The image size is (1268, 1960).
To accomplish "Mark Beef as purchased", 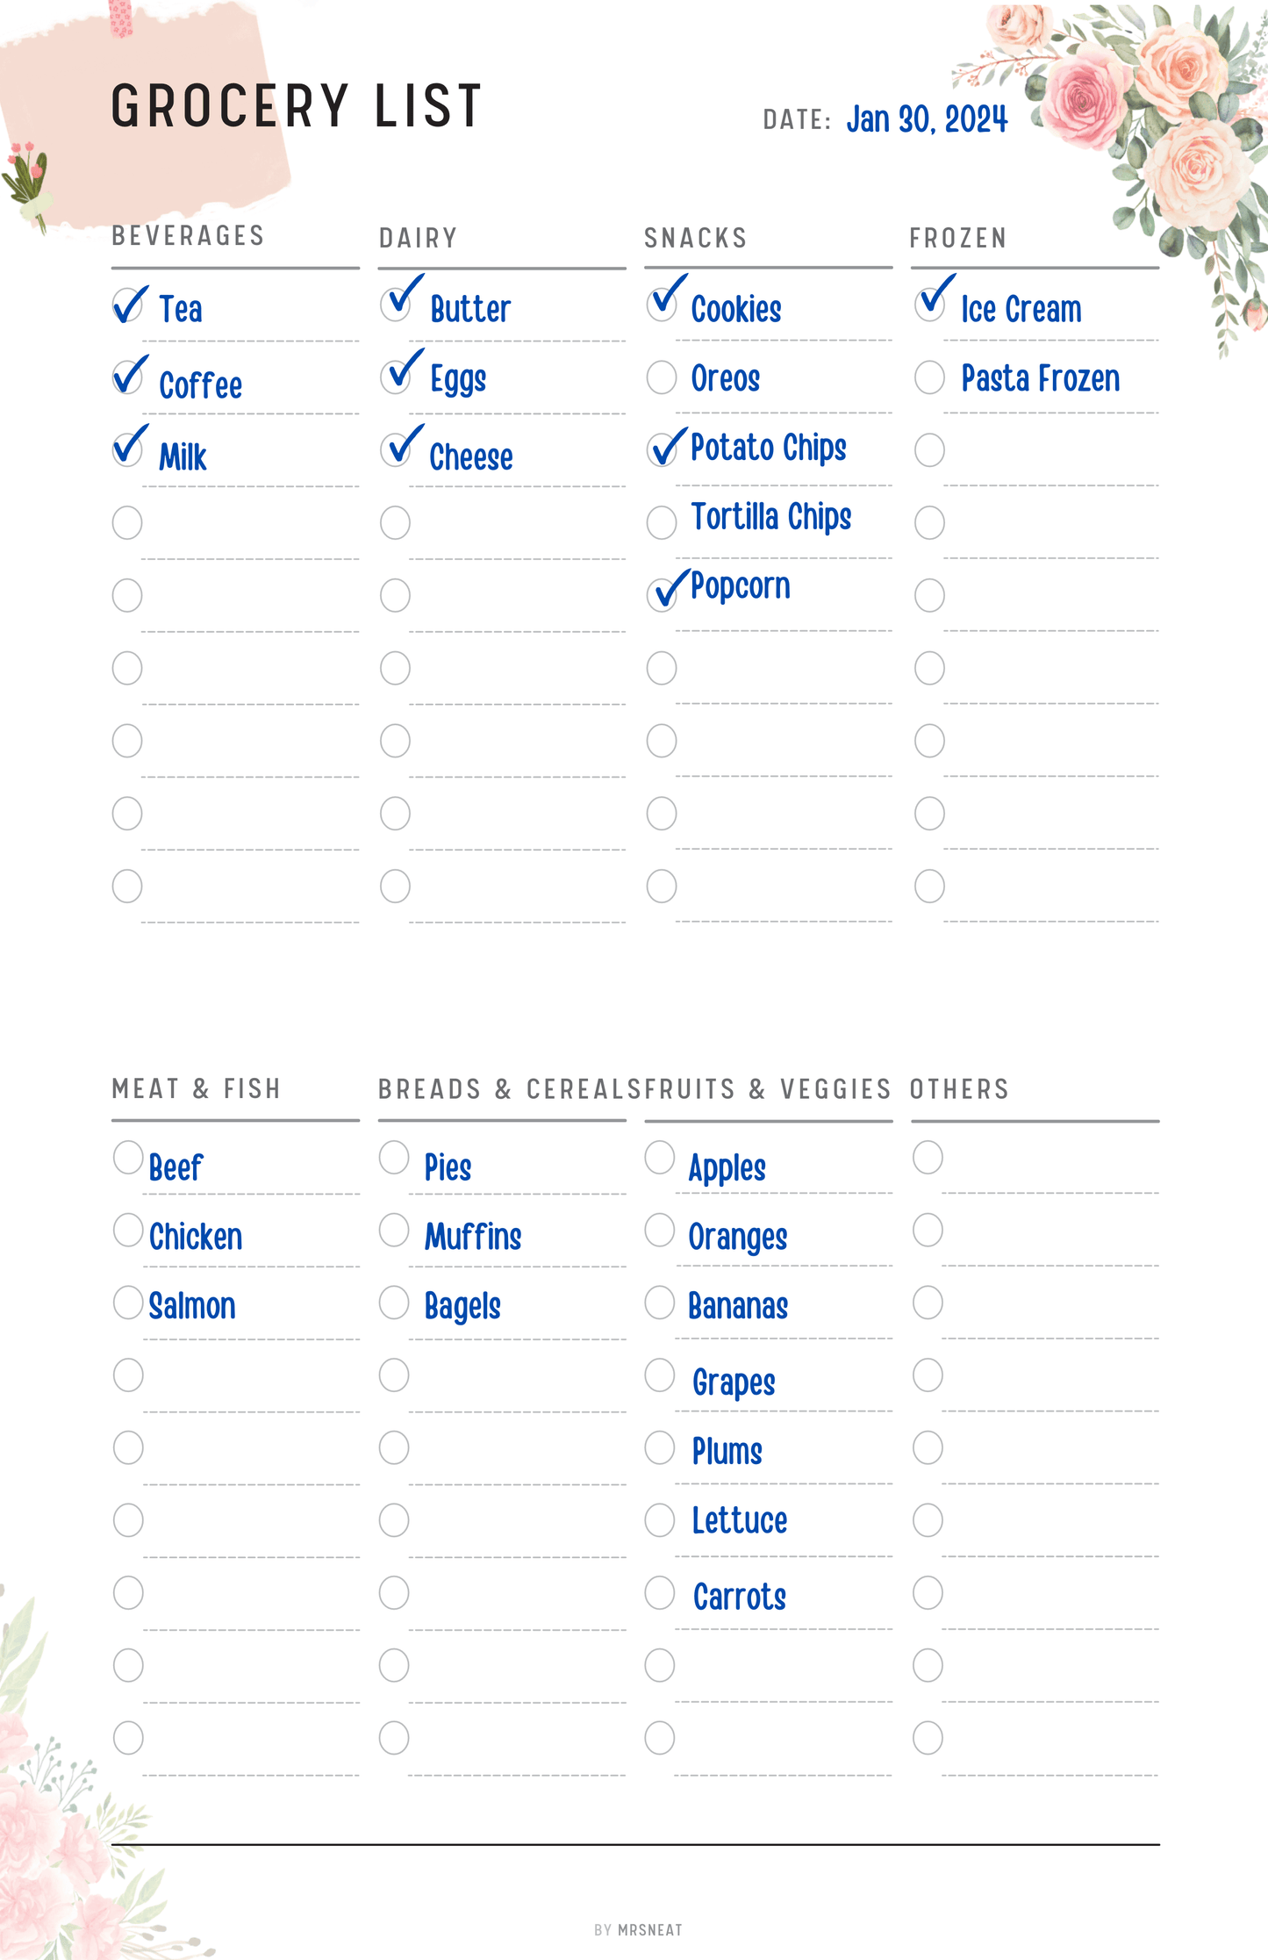I will pos(128,1157).
